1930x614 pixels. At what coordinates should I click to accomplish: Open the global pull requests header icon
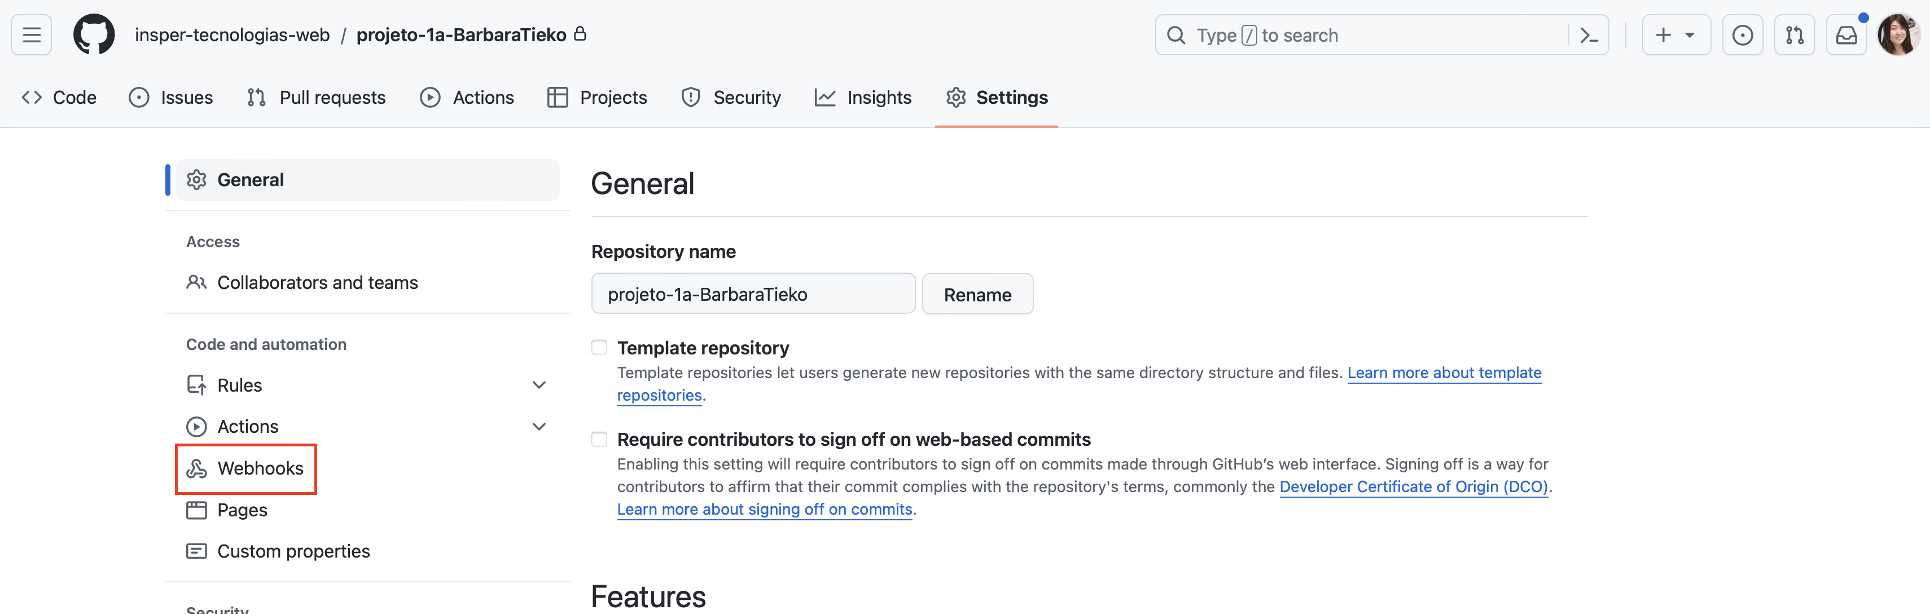(1795, 35)
